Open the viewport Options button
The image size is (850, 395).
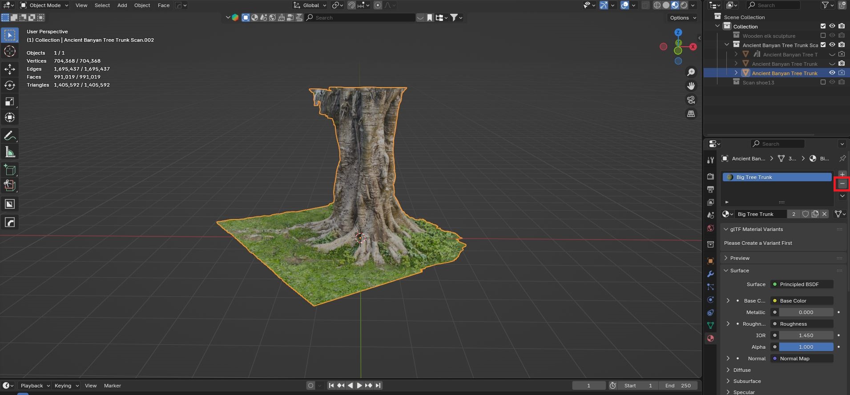pyautogui.click(x=683, y=18)
